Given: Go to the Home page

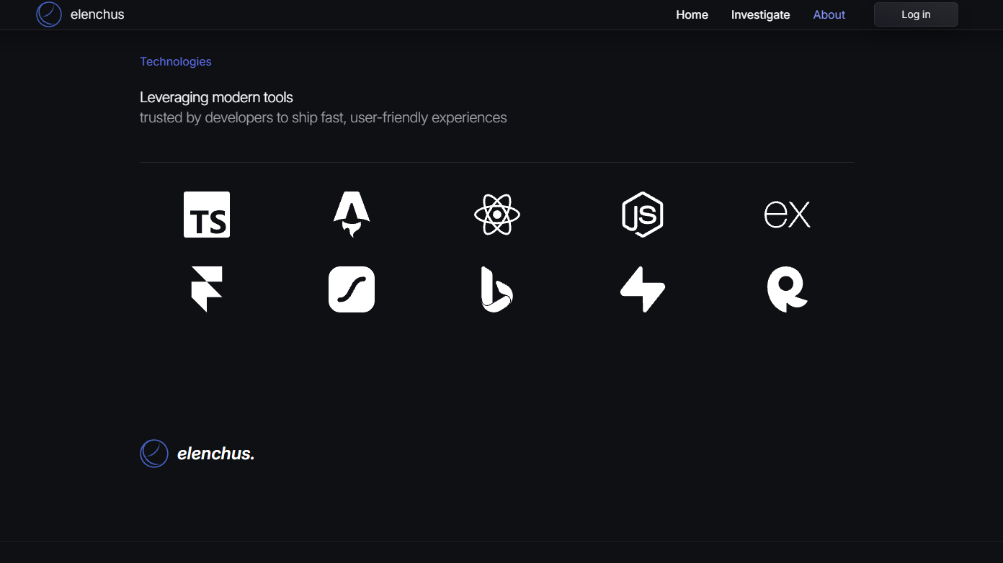Looking at the screenshot, I should (692, 14).
